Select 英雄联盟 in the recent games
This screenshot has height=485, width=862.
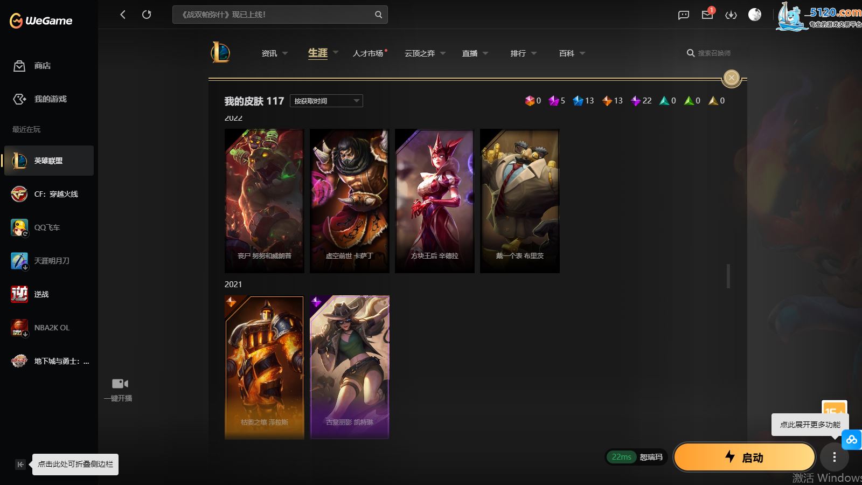click(x=49, y=161)
